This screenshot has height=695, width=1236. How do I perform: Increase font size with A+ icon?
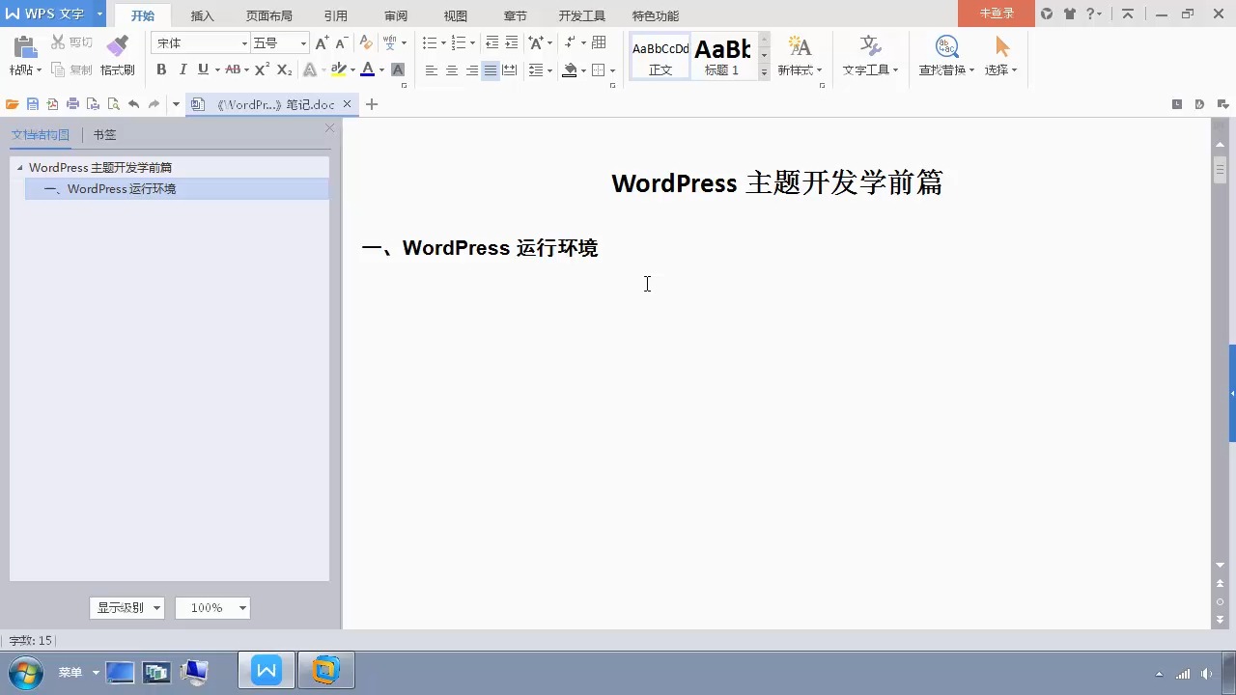(322, 42)
